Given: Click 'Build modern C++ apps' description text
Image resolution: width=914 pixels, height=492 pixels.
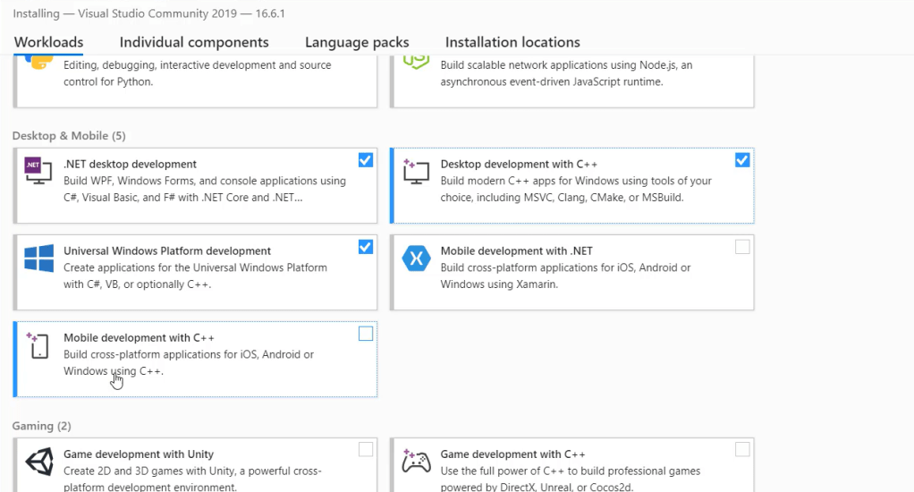Looking at the screenshot, I should (576, 189).
